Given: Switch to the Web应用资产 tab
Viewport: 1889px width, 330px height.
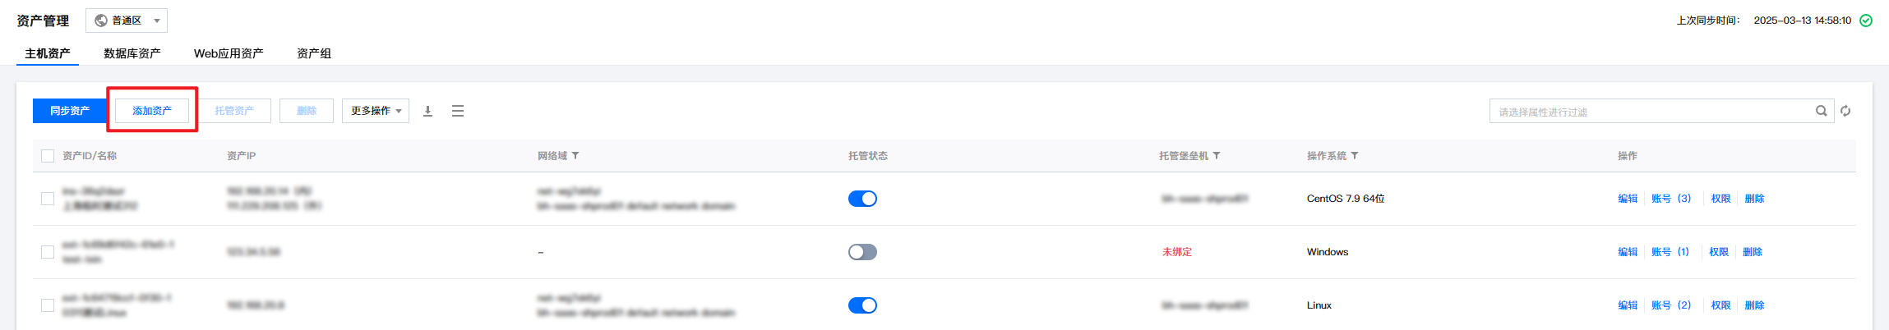Looking at the screenshot, I should click(x=229, y=53).
